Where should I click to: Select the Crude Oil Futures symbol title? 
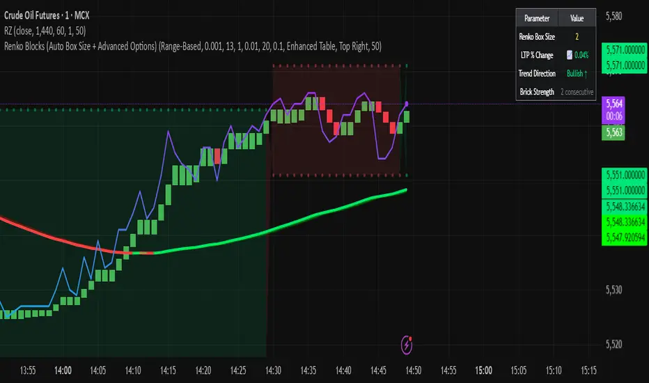point(47,15)
